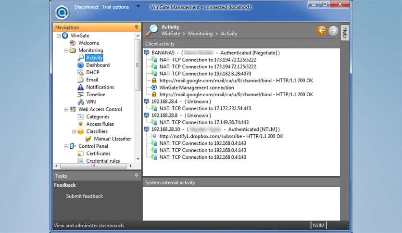Select Credential rules in the tree

click(103, 161)
